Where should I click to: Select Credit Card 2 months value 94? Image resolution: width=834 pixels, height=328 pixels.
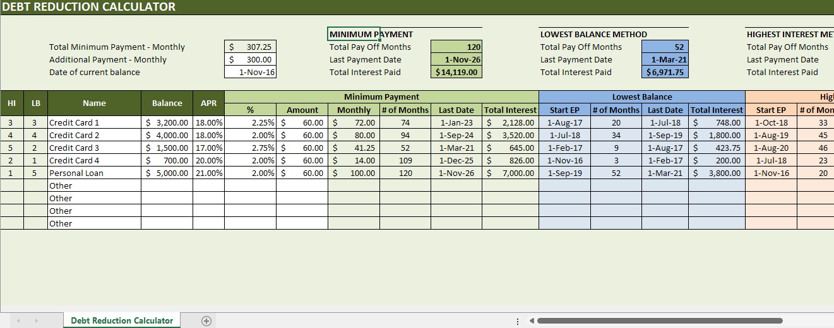click(405, 135)
